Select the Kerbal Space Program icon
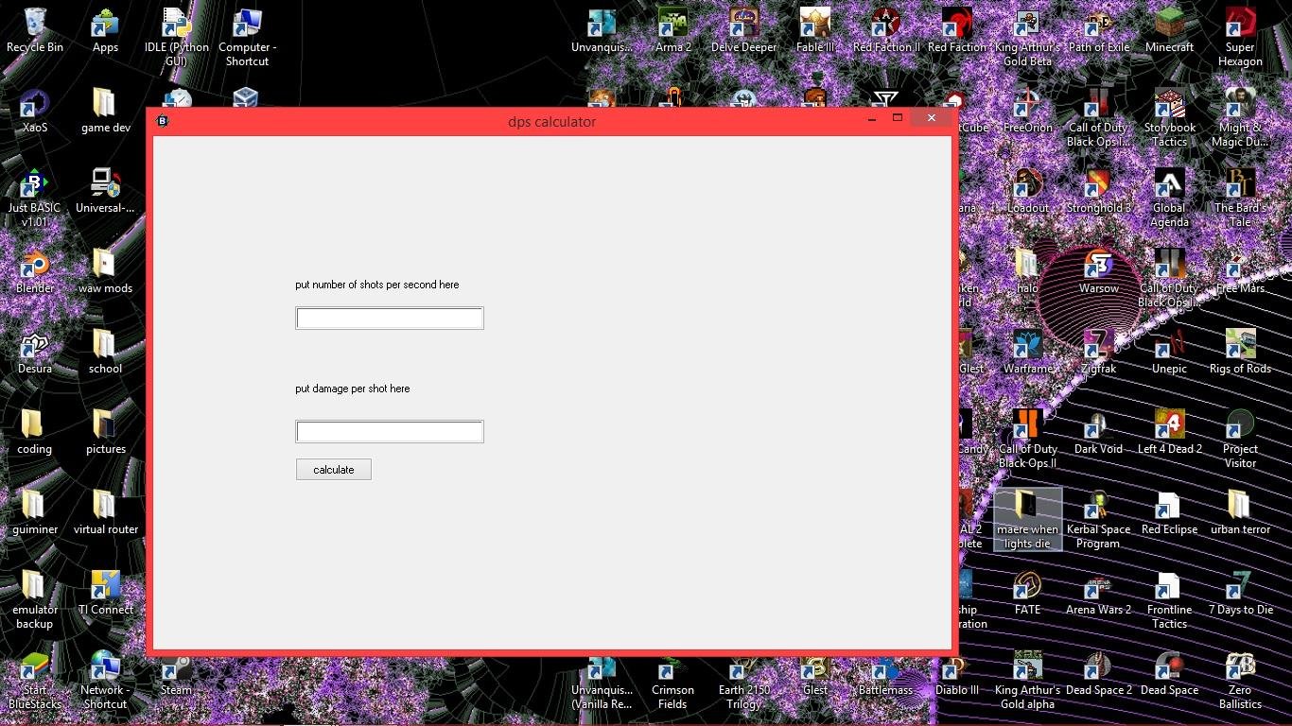1292x726 pixels. tap(1098, 519)
